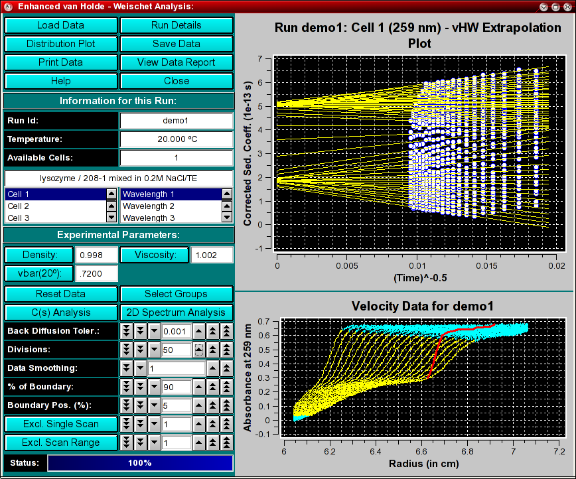
Task: Click the vbar(20º) value field
Action: (96, 273)
